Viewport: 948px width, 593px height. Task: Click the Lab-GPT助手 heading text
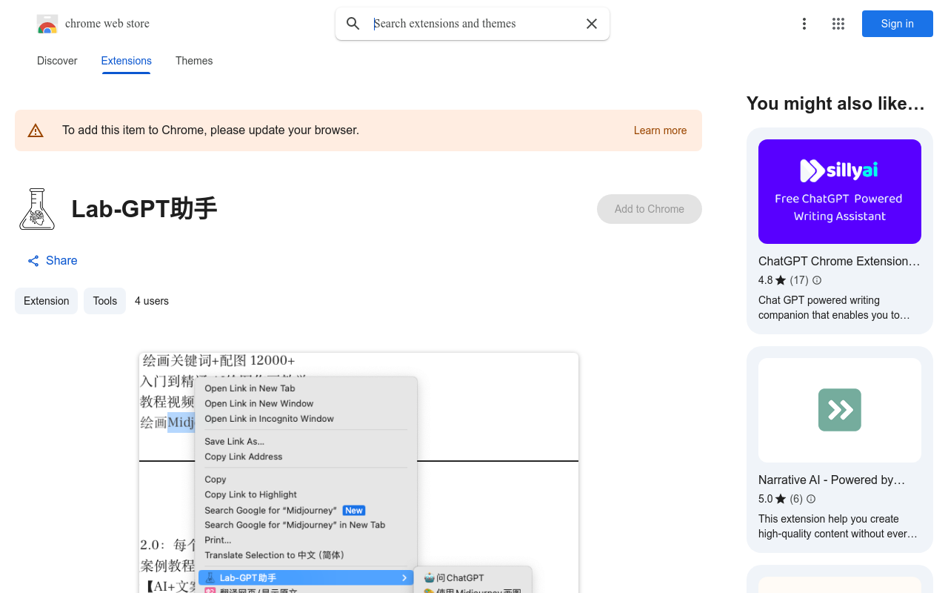pos(144,209)
